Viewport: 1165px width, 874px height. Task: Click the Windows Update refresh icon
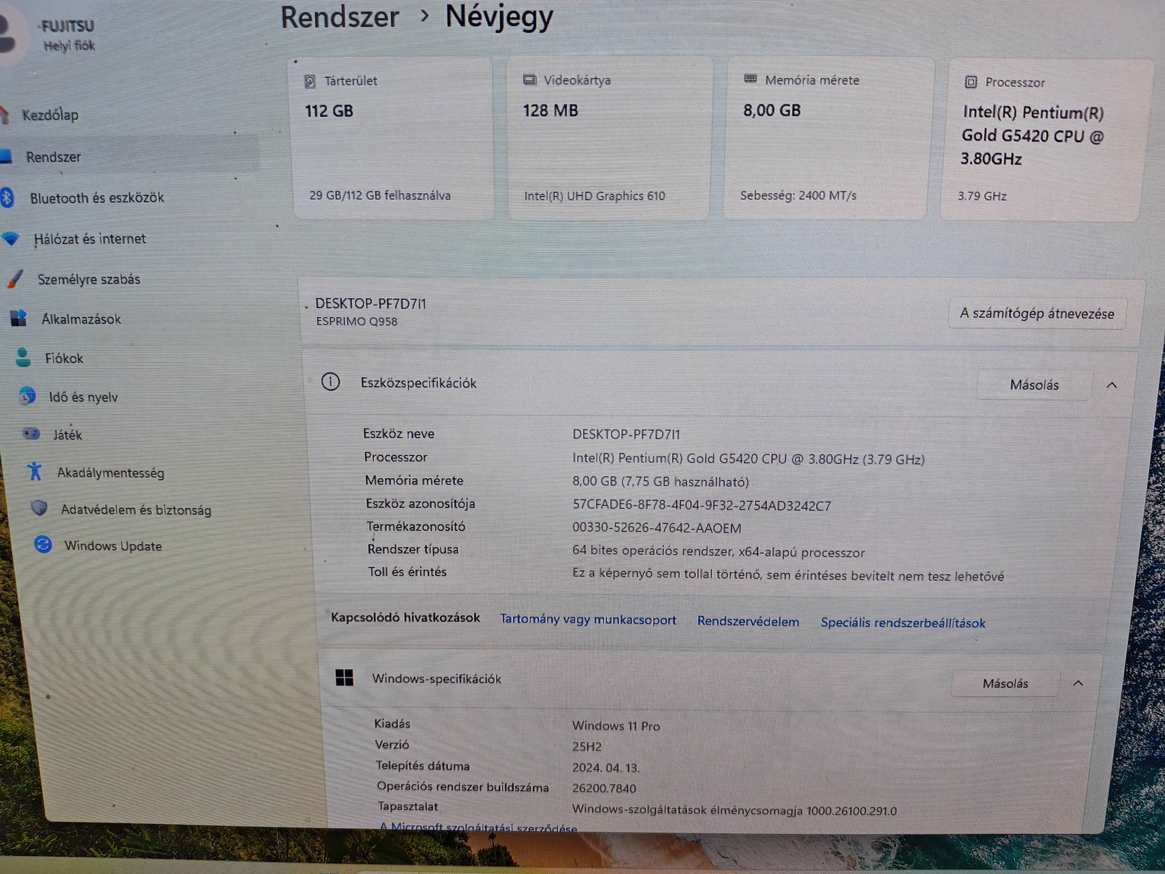[x=43, y=544]
